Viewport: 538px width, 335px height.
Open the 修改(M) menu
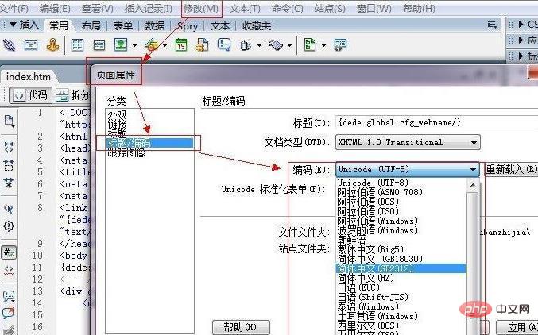[x=201, y=8]
